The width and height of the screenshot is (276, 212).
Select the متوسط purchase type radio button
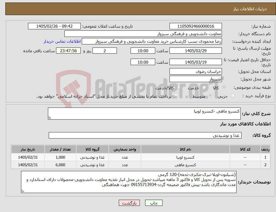coord(210,96)
